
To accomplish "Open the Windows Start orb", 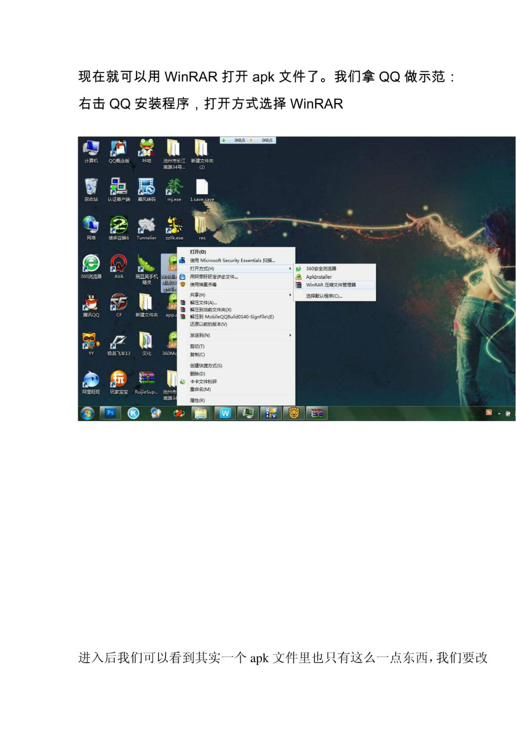I will (x=87, y=414).
